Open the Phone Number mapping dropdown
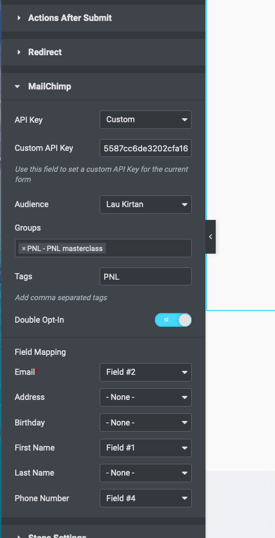 click(x=145, y=498)
